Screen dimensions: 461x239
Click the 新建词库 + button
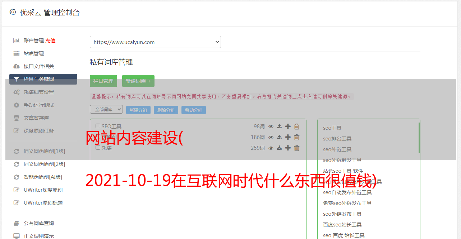138,81
